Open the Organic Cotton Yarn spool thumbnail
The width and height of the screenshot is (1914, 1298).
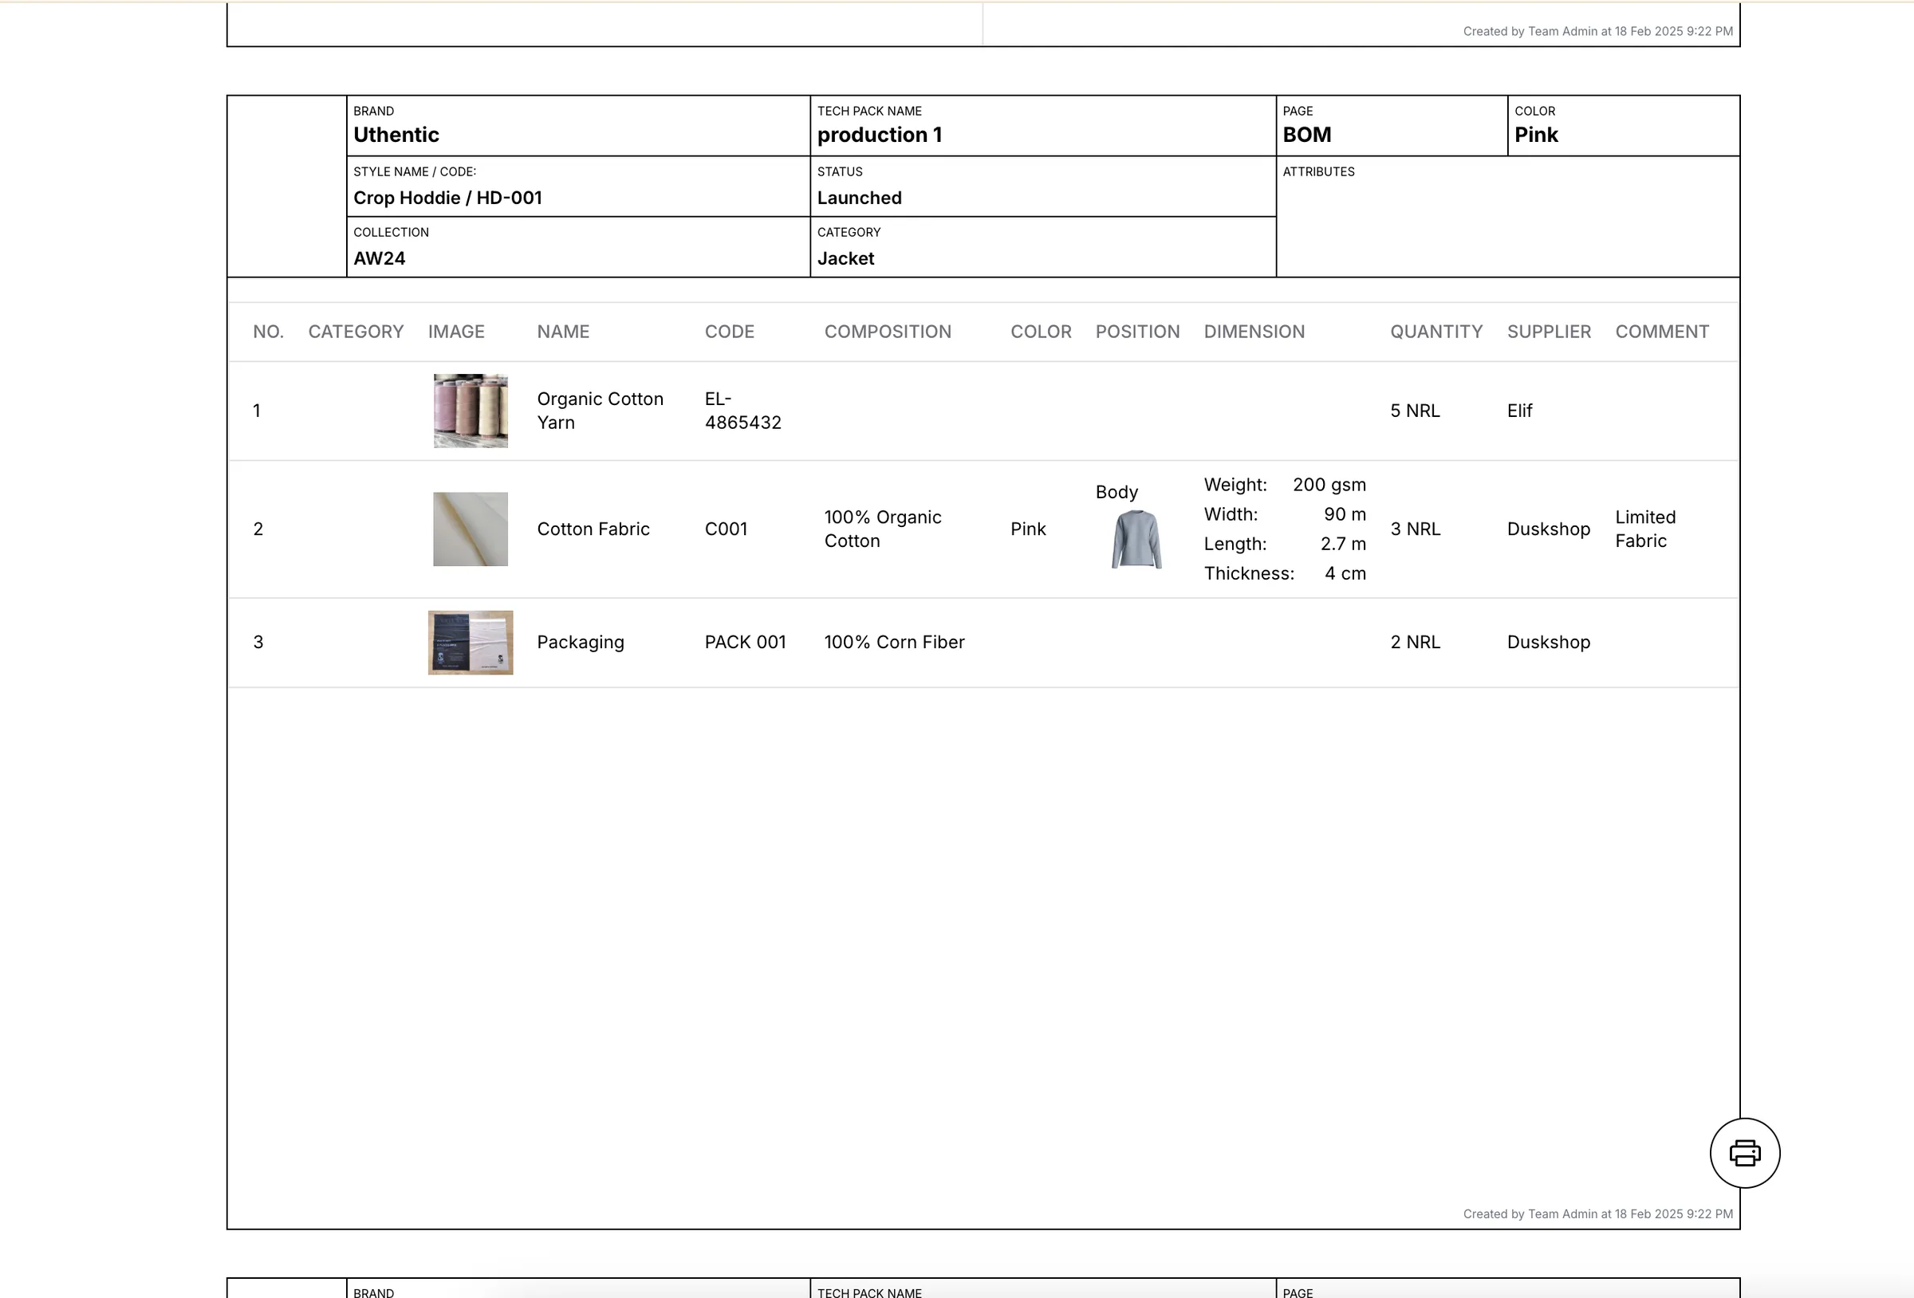[x=471, y=410]
